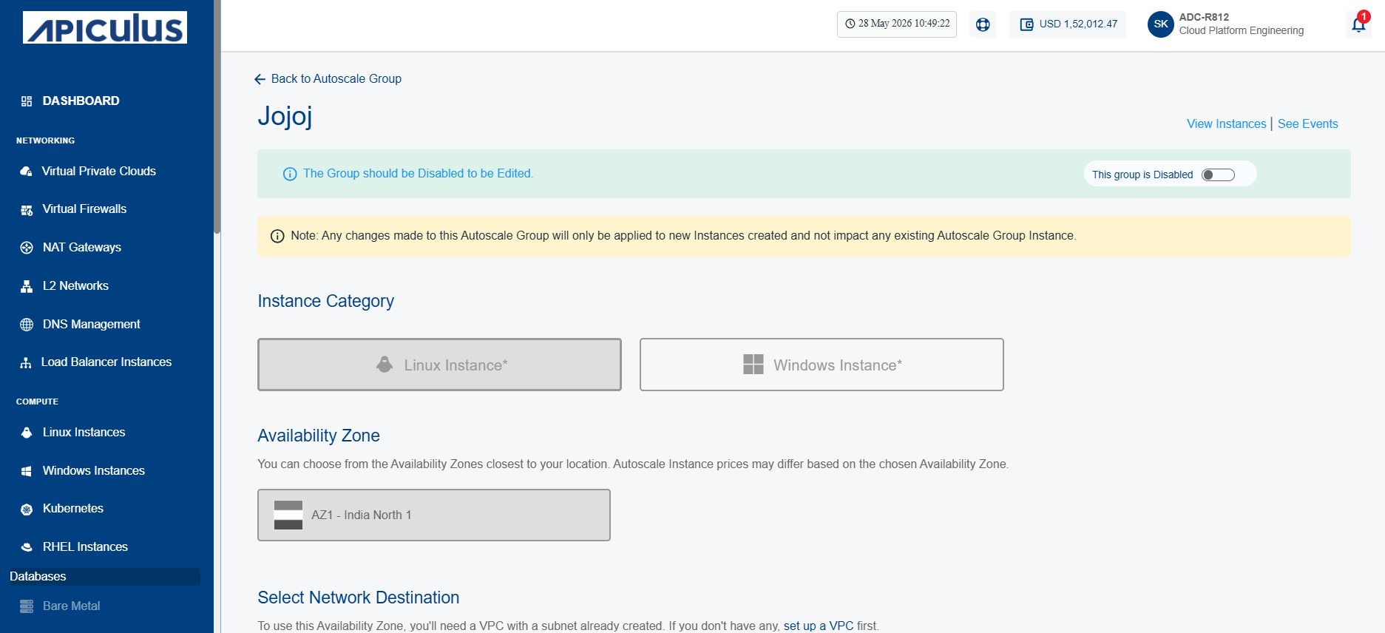Viewport: 1385px width, 633px height.
Task: Click the Jojoj group title
Action: 285,116
